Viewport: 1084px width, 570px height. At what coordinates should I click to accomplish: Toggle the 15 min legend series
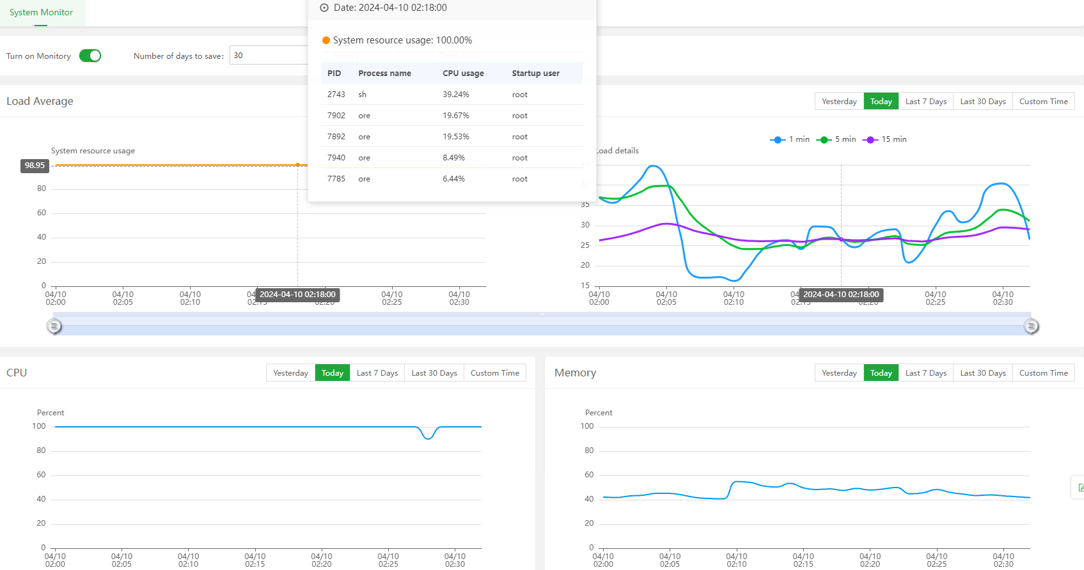pyautogui.click(x=884, y=139)
